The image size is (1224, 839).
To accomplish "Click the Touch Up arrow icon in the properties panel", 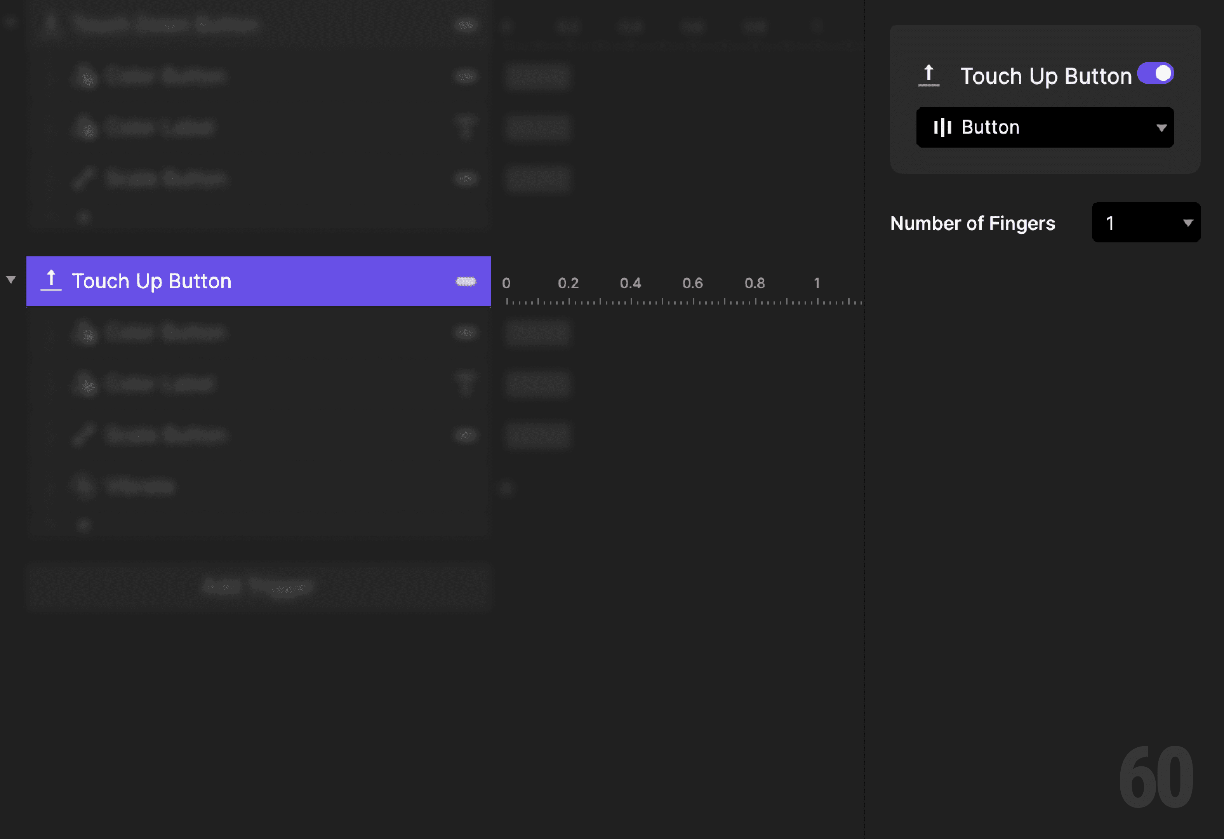I will click(930, 74).
